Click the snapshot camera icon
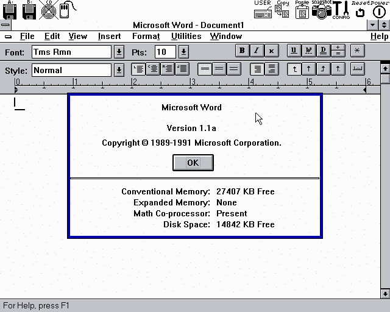390x312 pixels. click(322, 10)
